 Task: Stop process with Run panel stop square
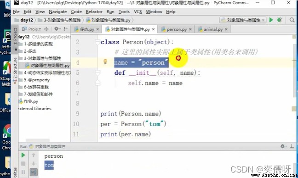tap(23, 164)
